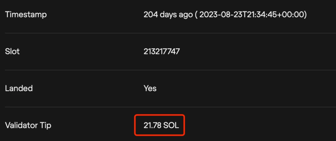This screenshot has height=141, width=336.
Task: Open slot number 213217747
Action: coord(161,51)
